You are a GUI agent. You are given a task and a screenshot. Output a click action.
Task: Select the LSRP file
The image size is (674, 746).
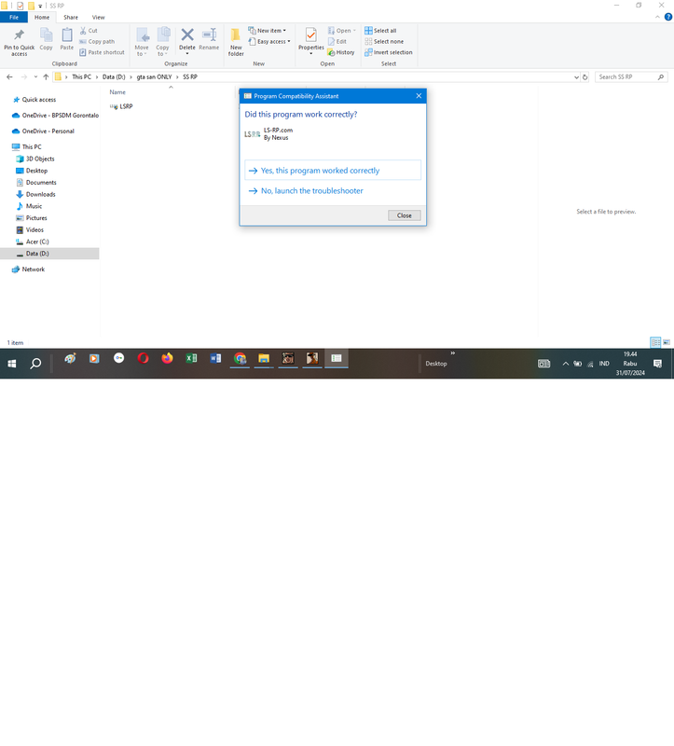pyautogui.click(x=121, y=106)
